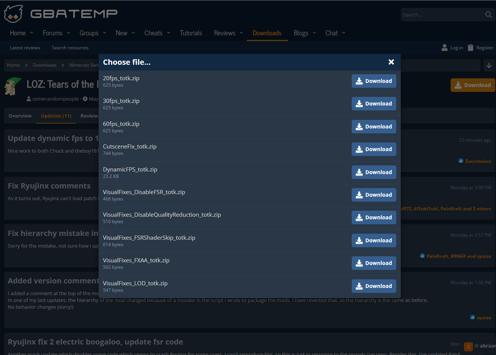The width and height of the screenshot is (496, 355).
Task: Open the Fix Ryujinx comments update title
Action: [x=49, y=186]
